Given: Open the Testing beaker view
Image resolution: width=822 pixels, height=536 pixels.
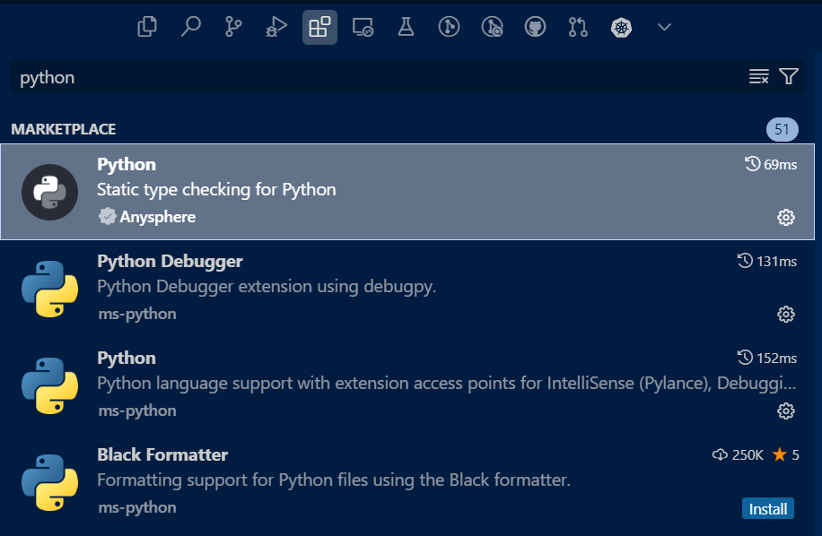Looking at the screenshot, I should coord(406,27).
